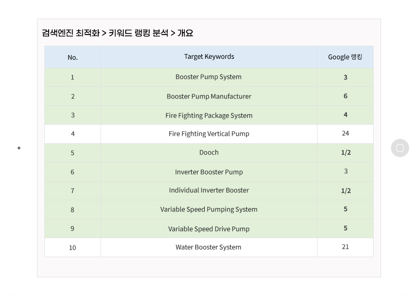Select the 'Dooch' keyword cell
The width and height of the screenshot is (418, 295).
click(x=209, y=153)
